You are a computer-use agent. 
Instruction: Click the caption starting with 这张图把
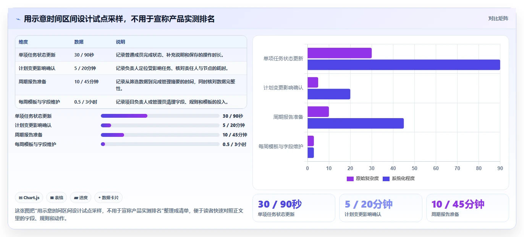click(x=129, y=214)
